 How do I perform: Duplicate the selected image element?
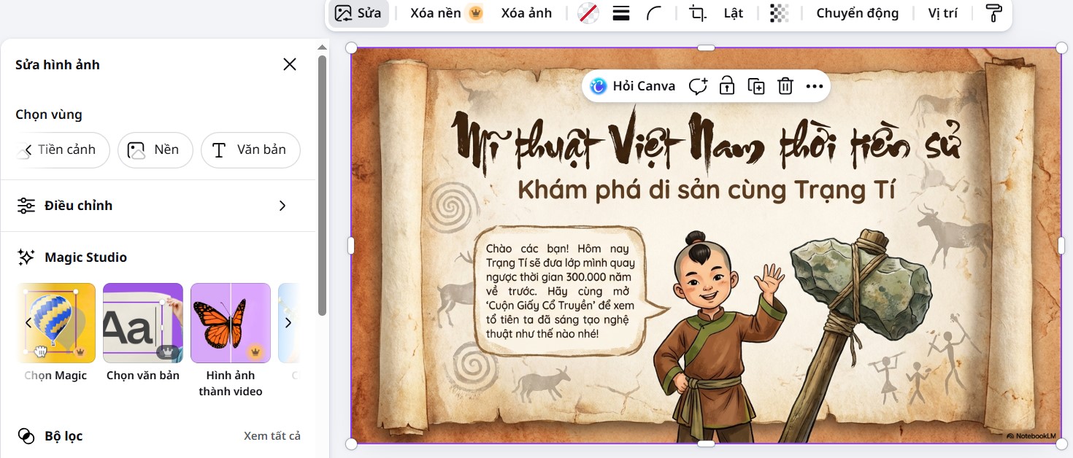[756, 85]
